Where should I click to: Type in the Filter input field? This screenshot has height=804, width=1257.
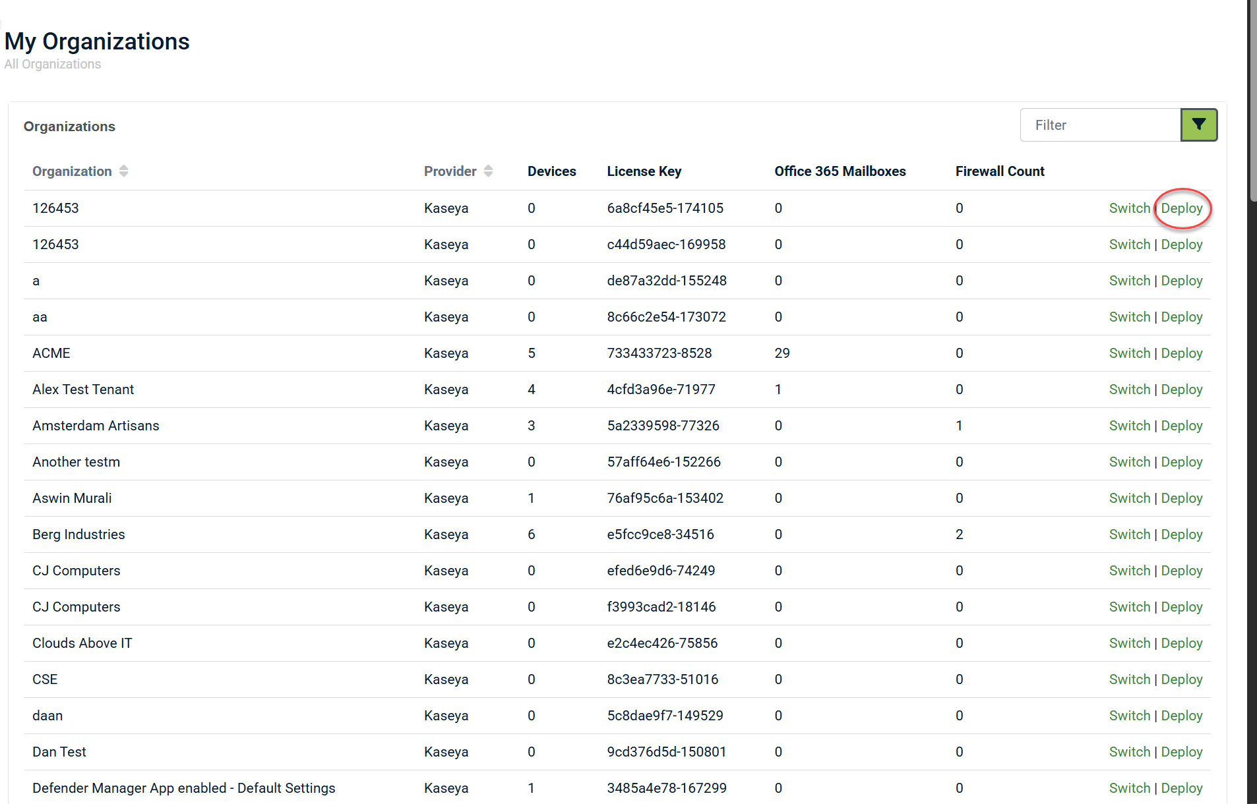tap(1100, 125)
